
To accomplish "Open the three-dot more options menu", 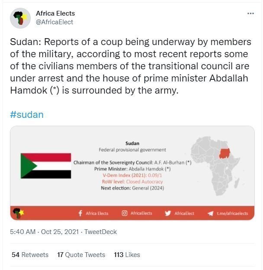I will (250, 13).
